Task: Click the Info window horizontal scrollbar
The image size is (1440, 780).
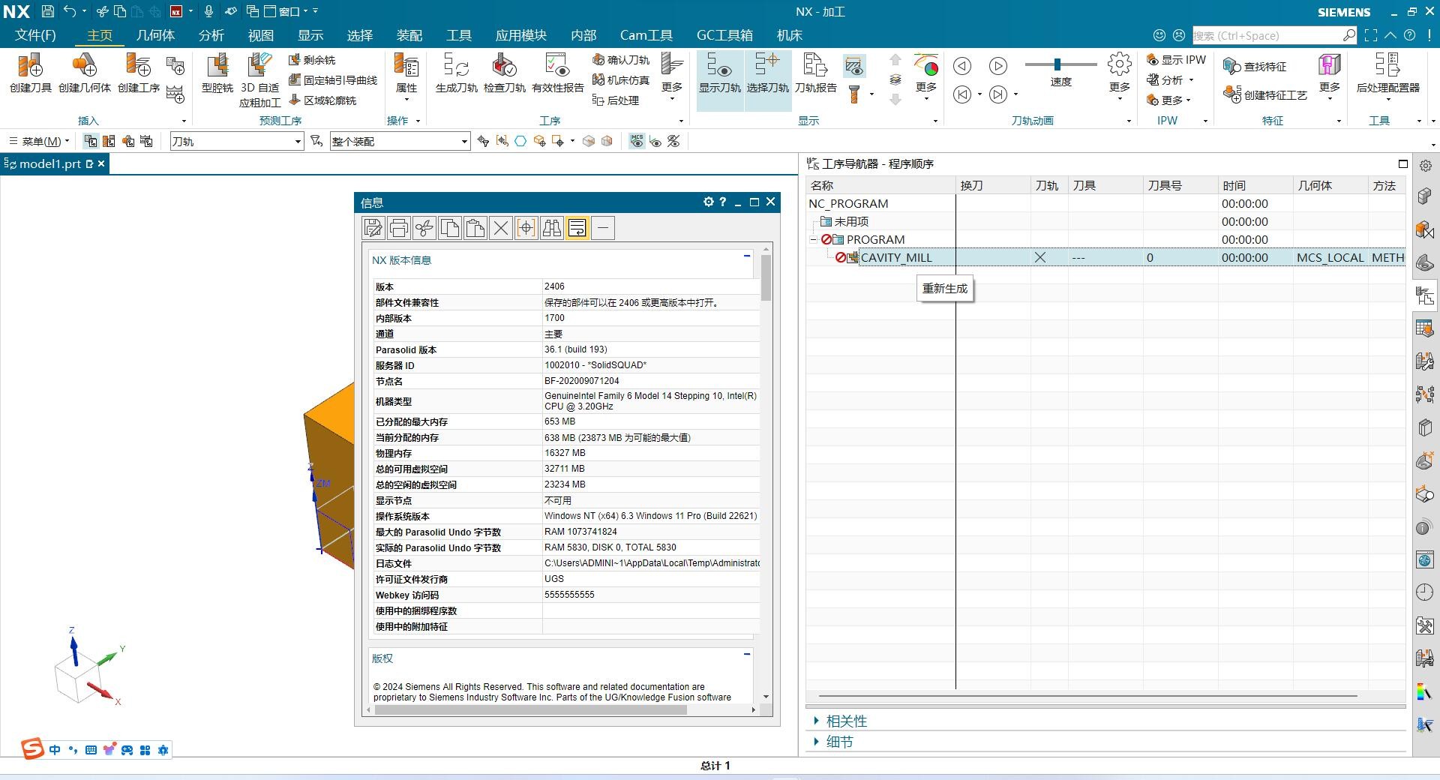Action: point(530,710)
